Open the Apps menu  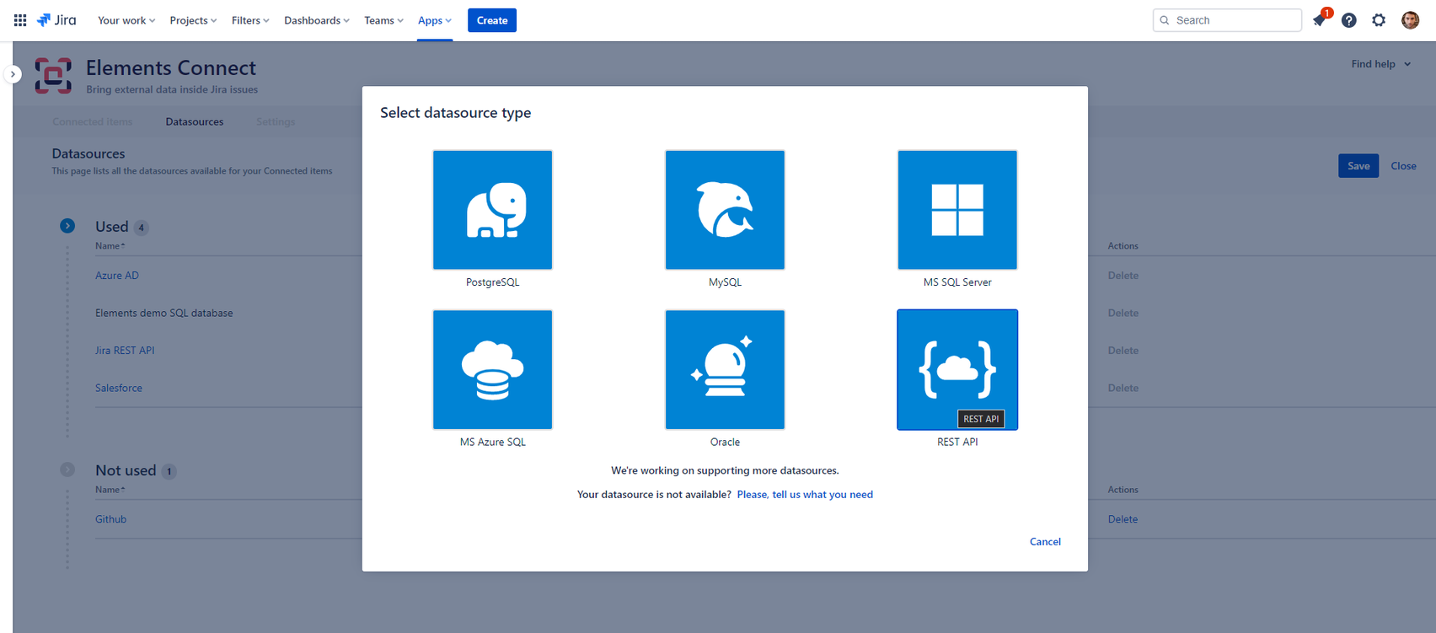[x=434, y=20]
